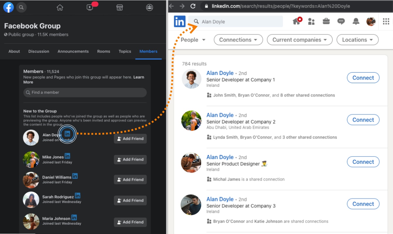Screen dimensions: 393x234
Task: Open LinkedIn Work apps grid icon
Action: click(x=386, y=21)
